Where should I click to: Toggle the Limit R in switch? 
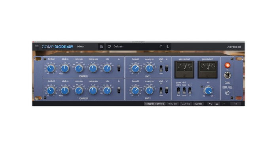point(167,90)
